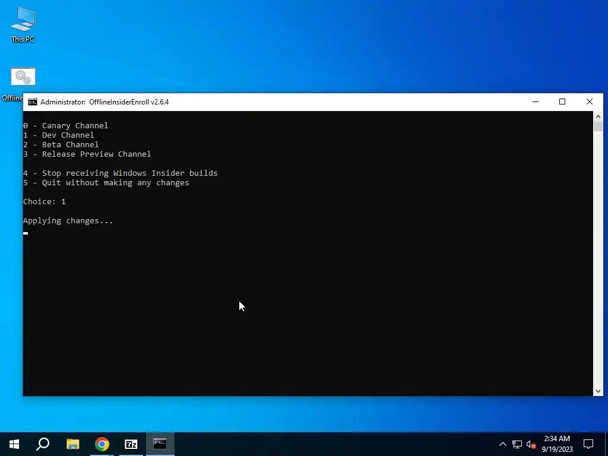Screen dimensions: 608x456
Task: Click the muted volume tray icon
Action: point(531,444)
